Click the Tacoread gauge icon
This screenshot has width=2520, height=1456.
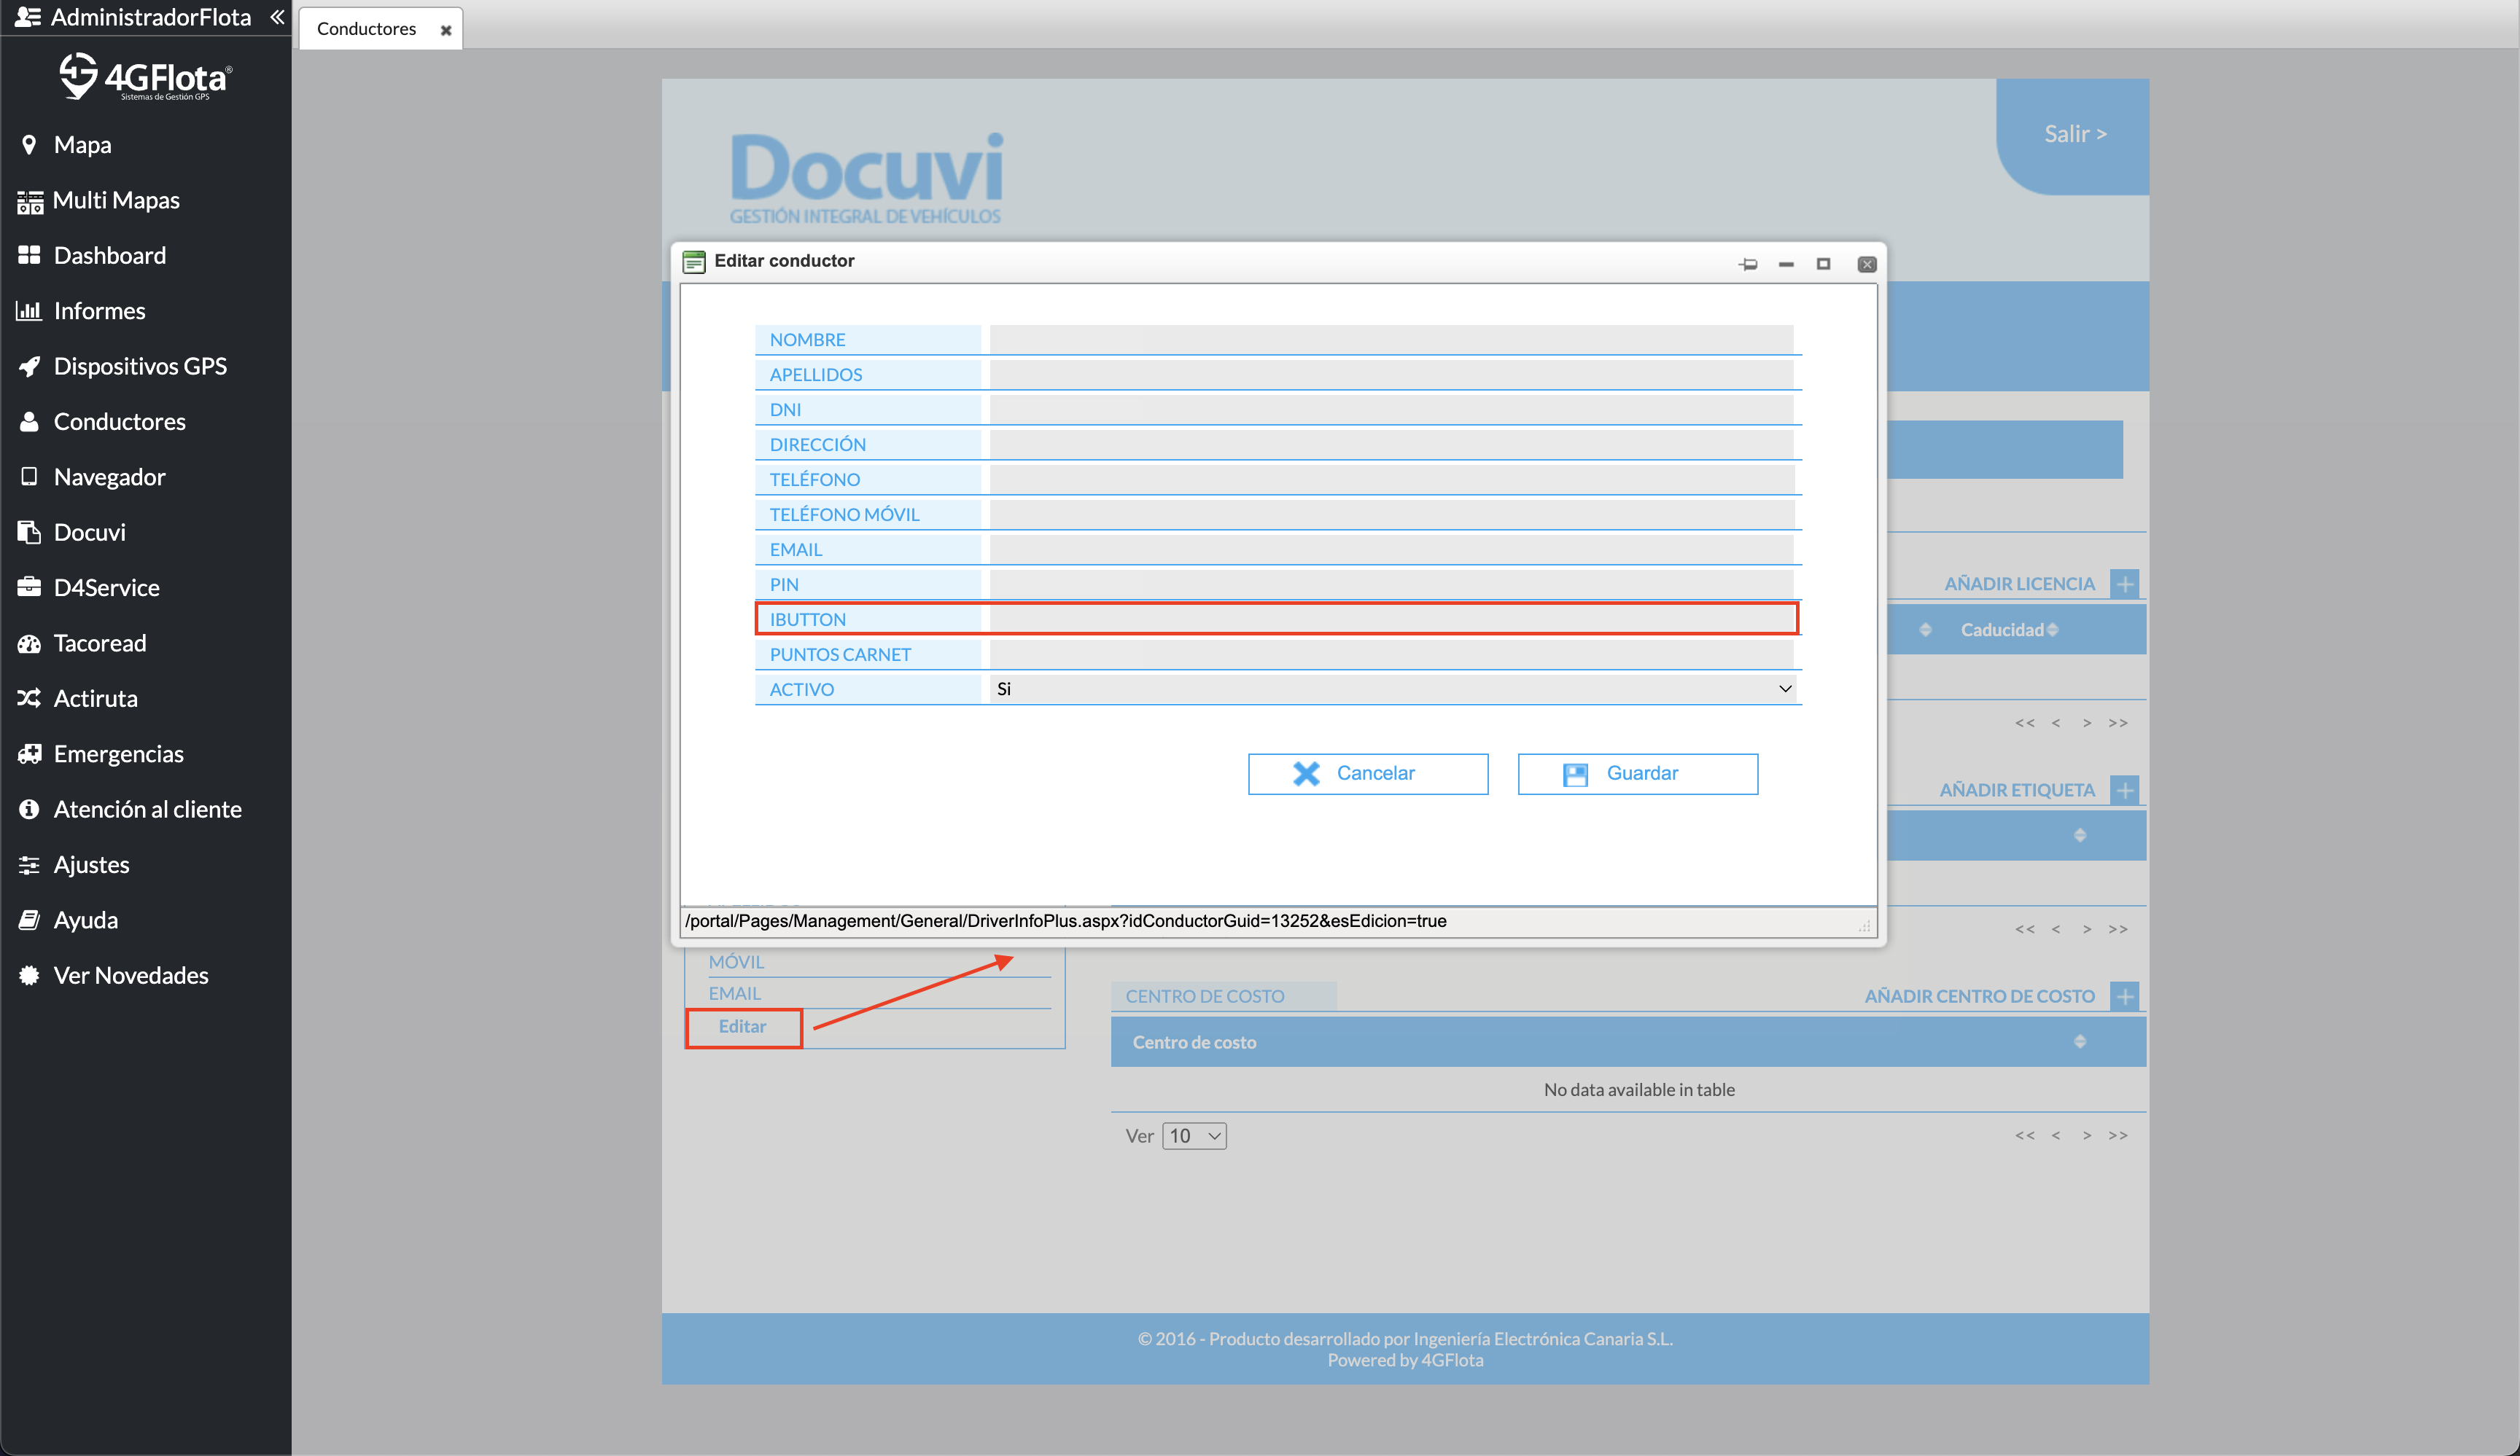[29, 643]
